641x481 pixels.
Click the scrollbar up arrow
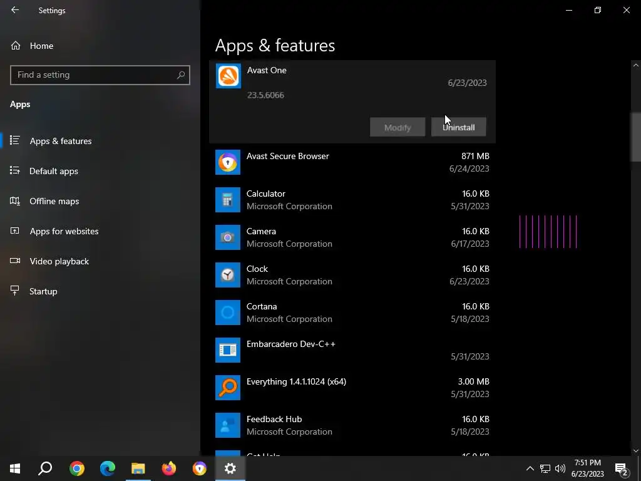636,65
